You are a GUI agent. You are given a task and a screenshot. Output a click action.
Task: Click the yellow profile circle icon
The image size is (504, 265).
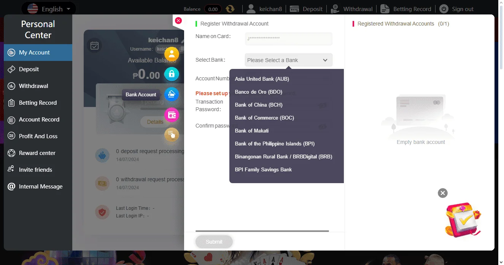click(x=172, y=54)
